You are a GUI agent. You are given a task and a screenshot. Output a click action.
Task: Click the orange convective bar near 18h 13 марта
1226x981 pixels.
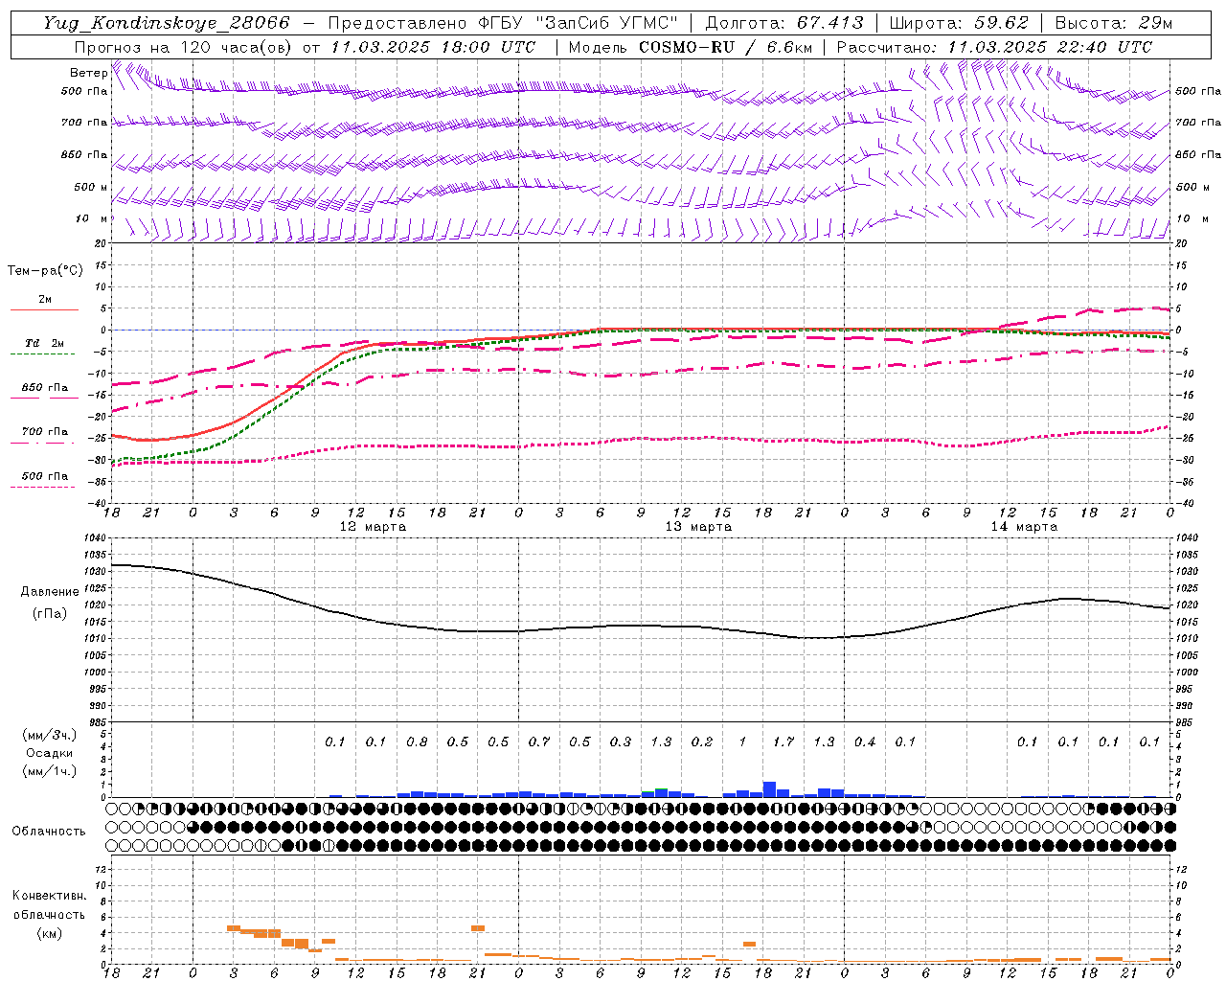point(749,945)
